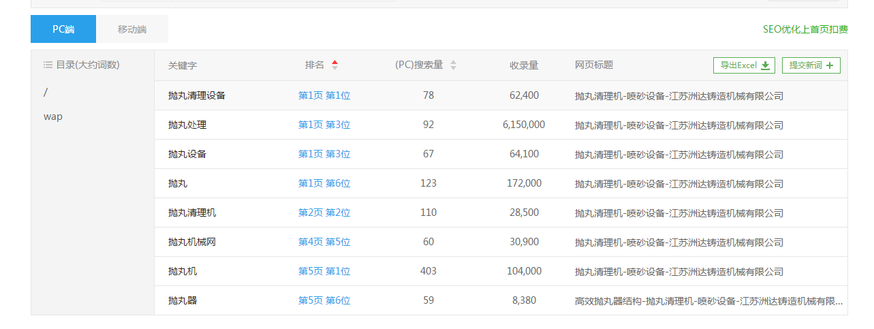Click the Excel export download icon

point(765,65)
